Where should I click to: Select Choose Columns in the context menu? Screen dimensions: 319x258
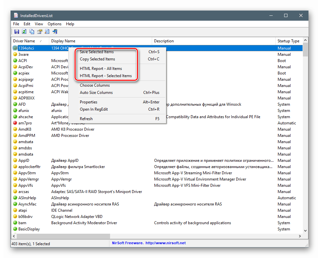click(x=95, y=85)
